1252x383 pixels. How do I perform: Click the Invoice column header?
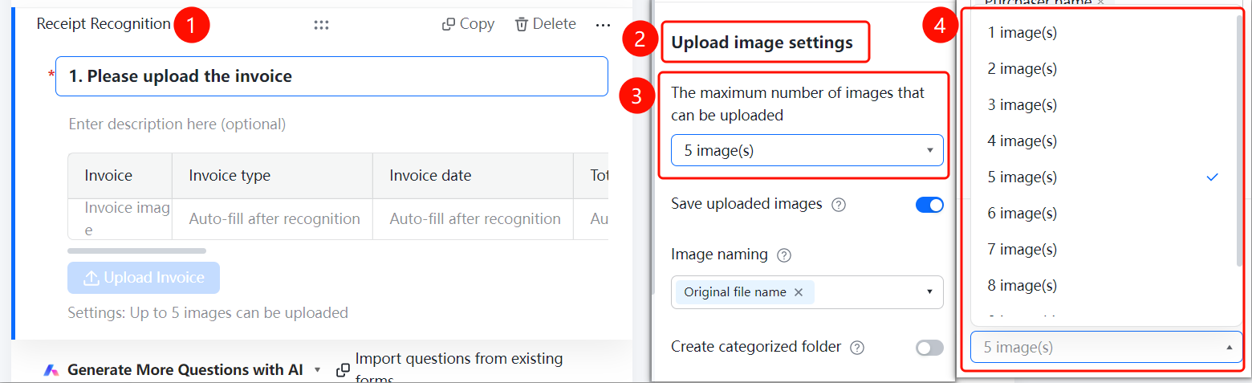120,176
